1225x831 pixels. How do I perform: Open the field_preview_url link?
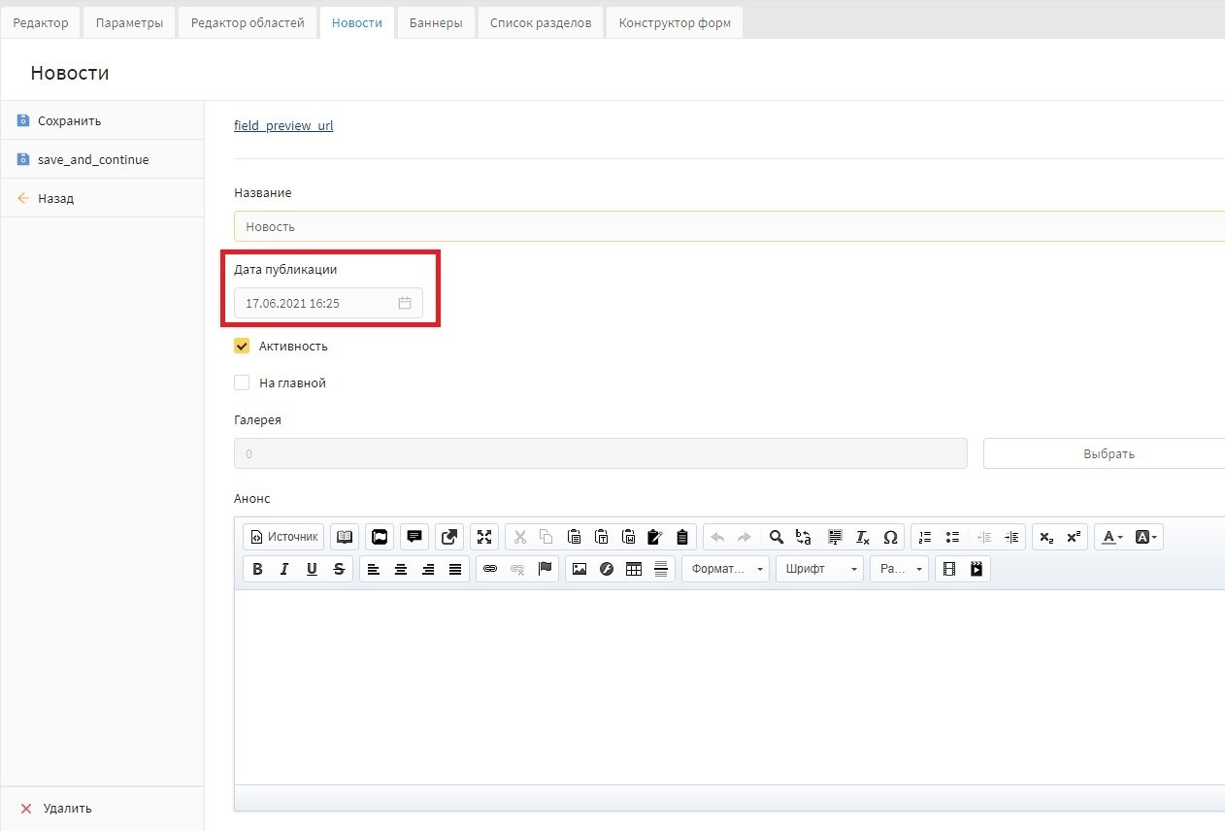(283, 126)
